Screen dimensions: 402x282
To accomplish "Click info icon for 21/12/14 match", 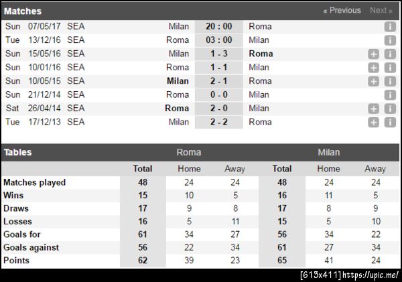I will click(390, 95).
